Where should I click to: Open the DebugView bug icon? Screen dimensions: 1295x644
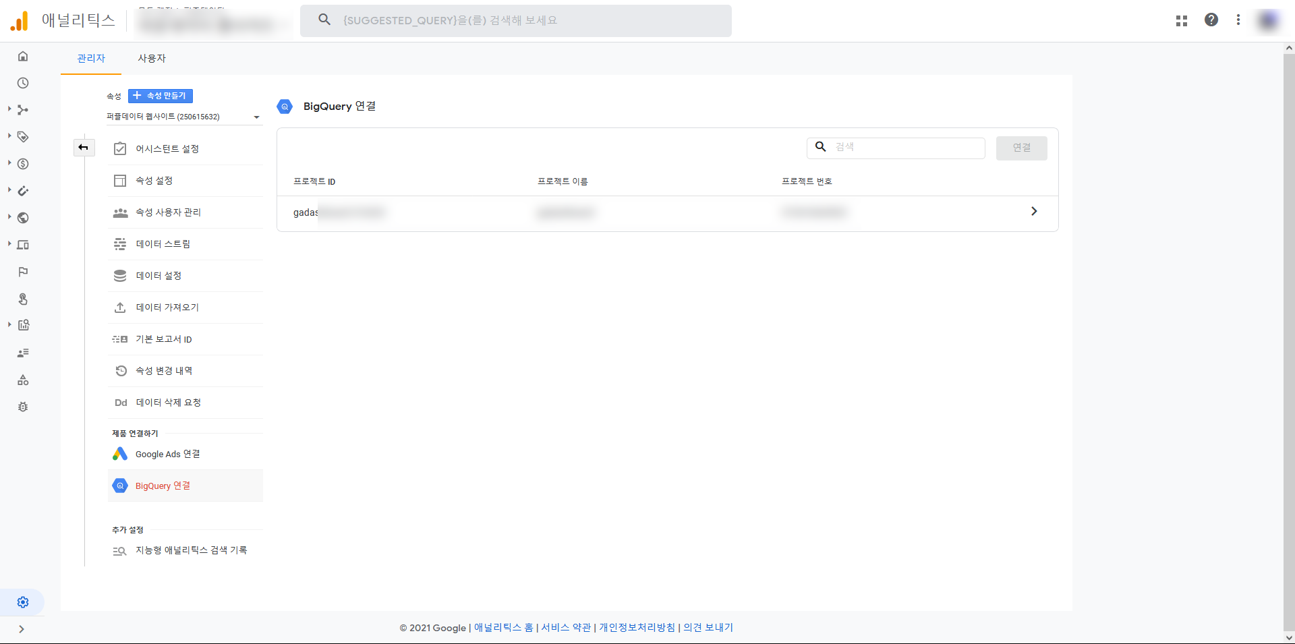point(23,407)
